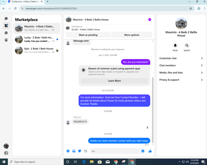This screenshot has height=165, width=207.
Task: Click the chat title Mauricio header
Action: coord(91,19)
